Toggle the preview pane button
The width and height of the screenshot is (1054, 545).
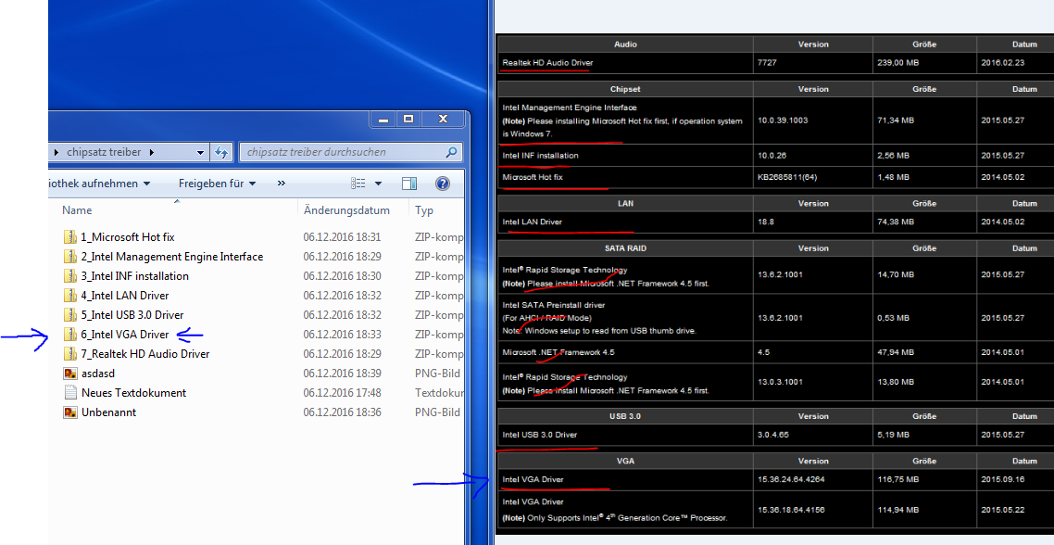[x=408, y=184]
